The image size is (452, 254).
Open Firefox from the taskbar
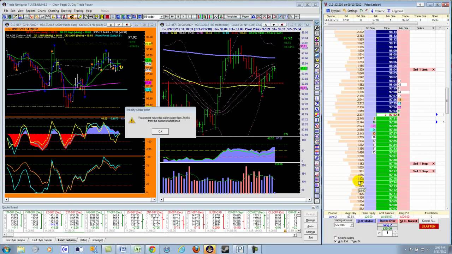[196, 249]
